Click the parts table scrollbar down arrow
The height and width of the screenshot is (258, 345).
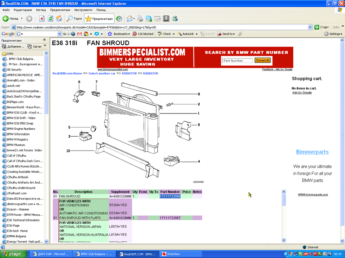point(284,240)
